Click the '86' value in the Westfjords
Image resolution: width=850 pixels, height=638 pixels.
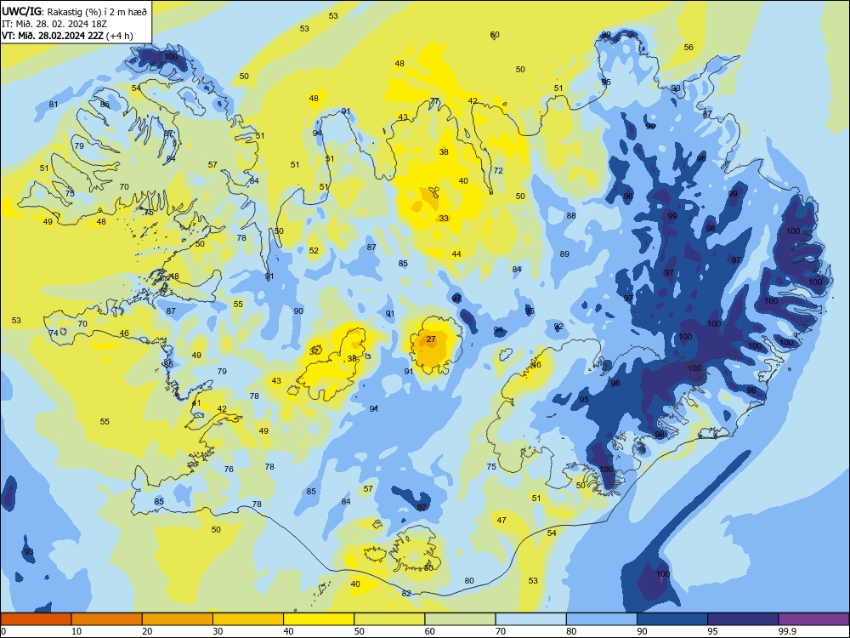coord(105,104)
